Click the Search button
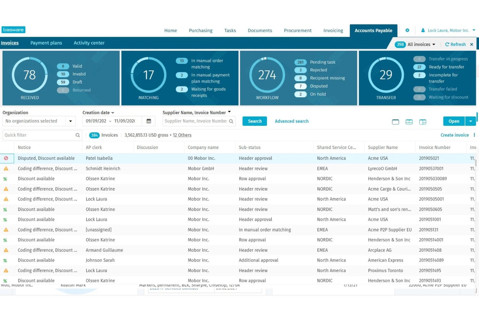479x319 pixels. [x=254, y=121]
